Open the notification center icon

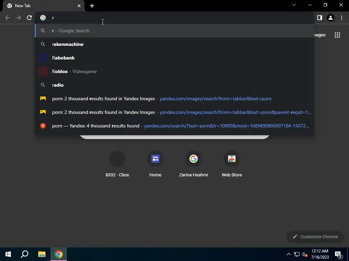tap(338, 255)
